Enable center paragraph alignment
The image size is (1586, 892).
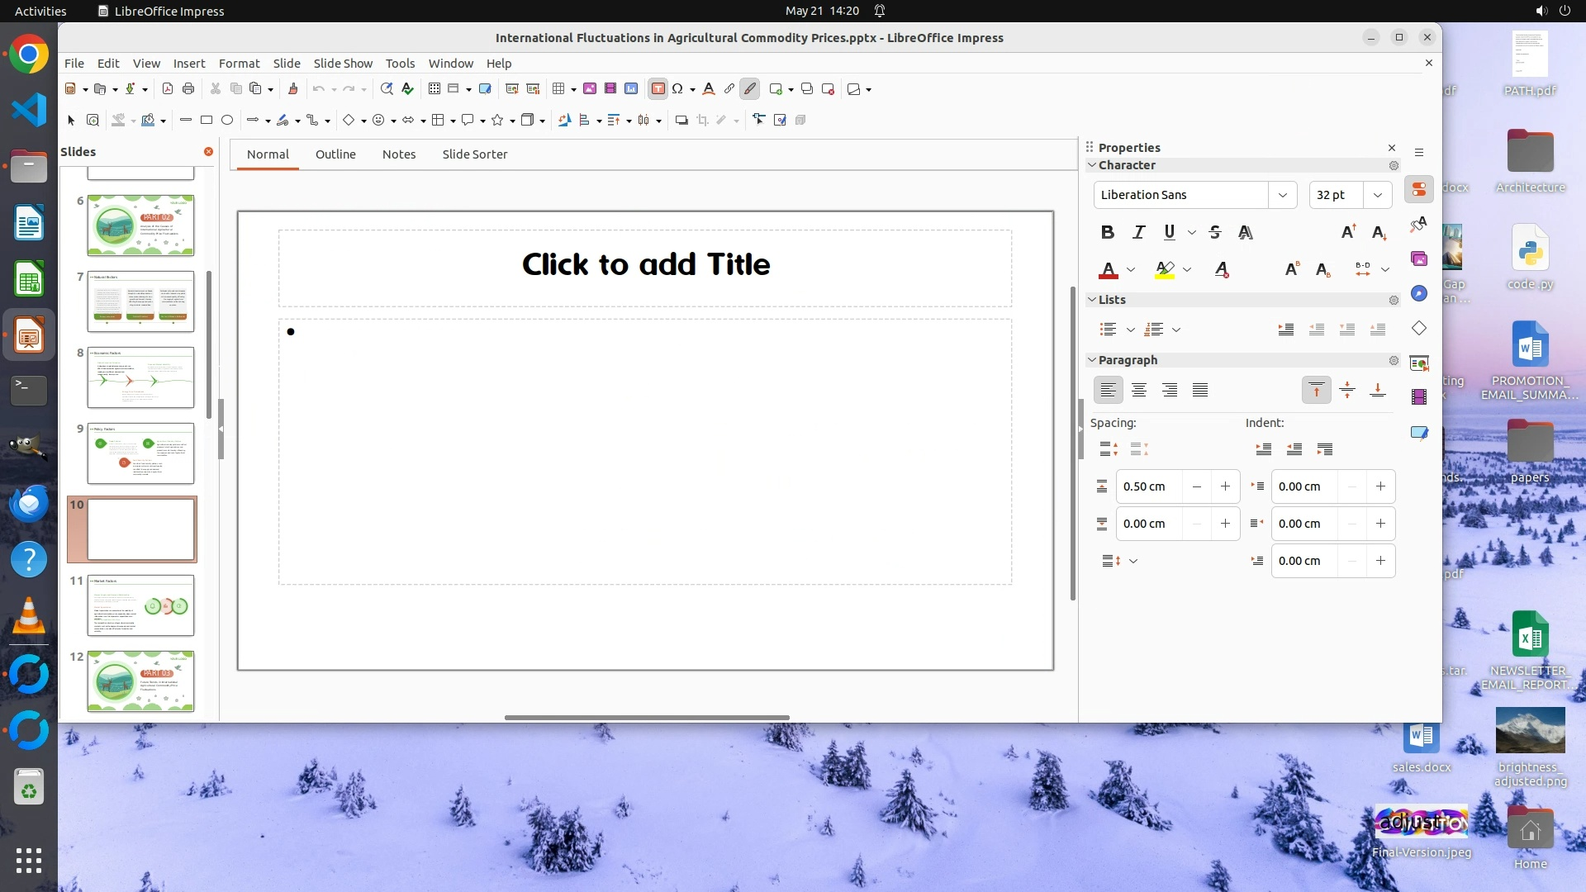(x=1139, y=390)
